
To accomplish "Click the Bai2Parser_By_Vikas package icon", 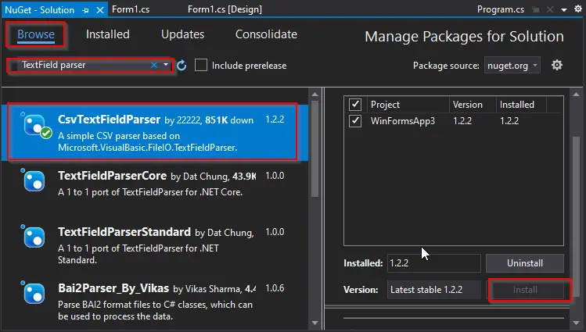I will pyautogui.click(x=34, y=294).
